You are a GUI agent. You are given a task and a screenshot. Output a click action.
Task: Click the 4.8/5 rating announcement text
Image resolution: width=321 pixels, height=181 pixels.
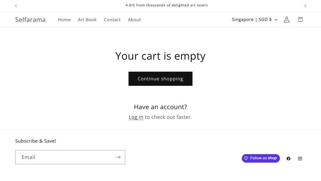[x=167, y=5]
